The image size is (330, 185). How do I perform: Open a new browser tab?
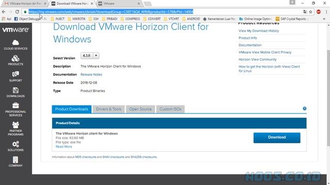(x=147, y=4)
